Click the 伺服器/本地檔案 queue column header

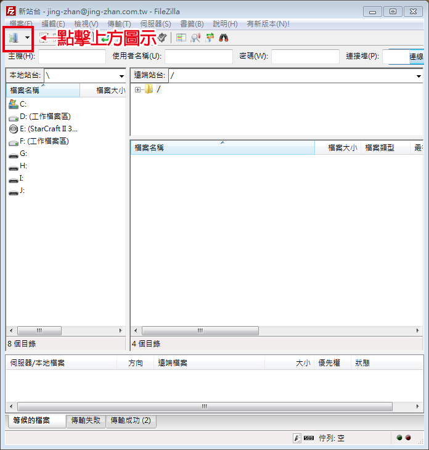(62, 363)
